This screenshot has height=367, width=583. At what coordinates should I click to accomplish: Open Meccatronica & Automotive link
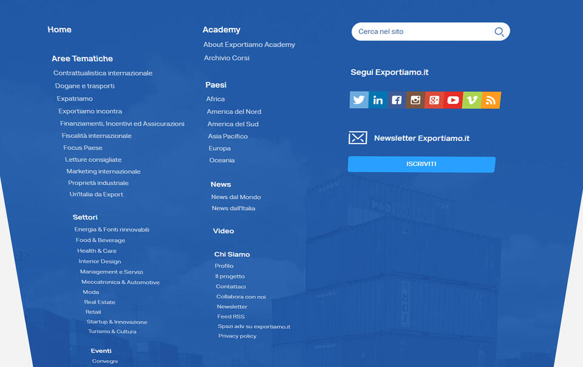(x=120, y=282)
